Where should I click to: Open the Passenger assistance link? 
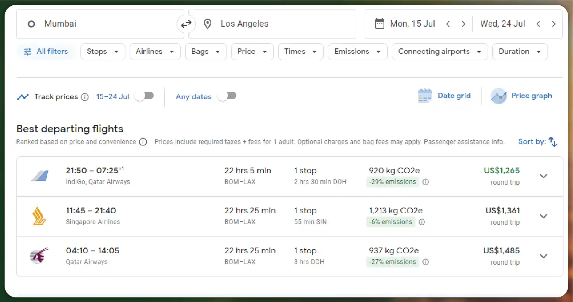pyautogui.click(x=457, y=142)
